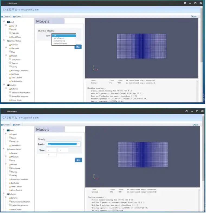
Task: Click the Gravity y value input field
Action: (x=63, y=150)
